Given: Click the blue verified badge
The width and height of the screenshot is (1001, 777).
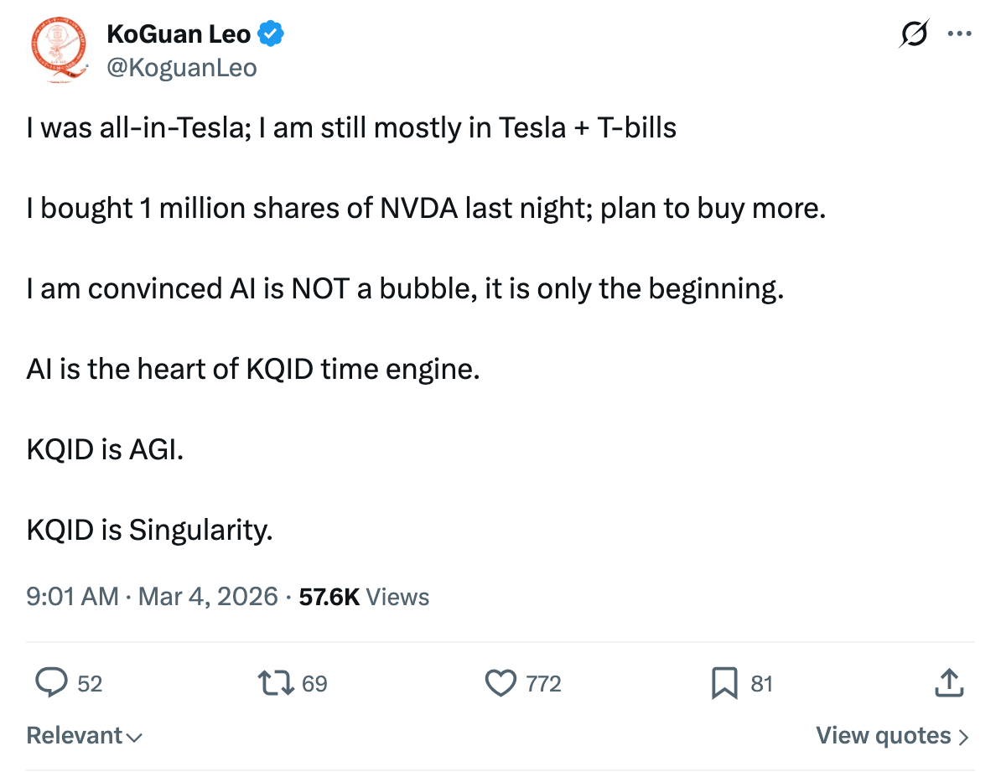Looking at the screenshot, I should pyautogui.click(x=270, y=34).
